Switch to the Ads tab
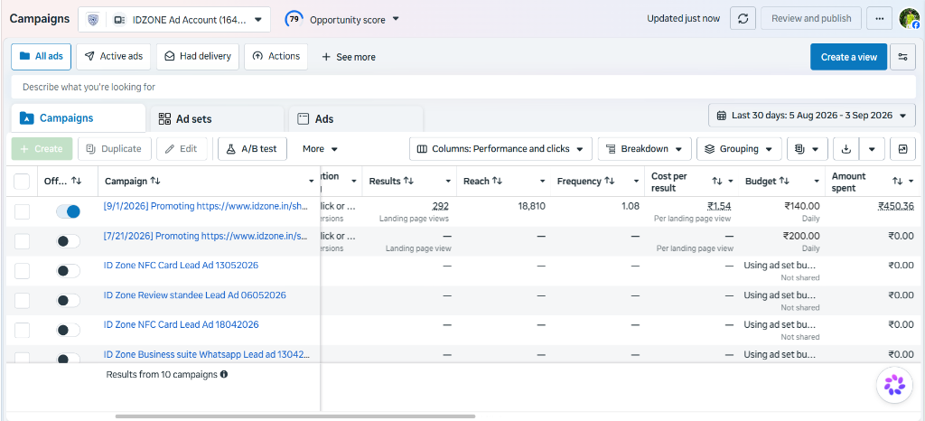 356,119
